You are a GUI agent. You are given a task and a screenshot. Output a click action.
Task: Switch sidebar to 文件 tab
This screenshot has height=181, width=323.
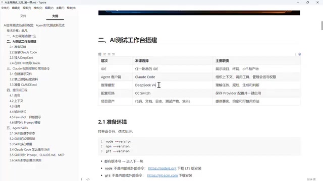tap(23, 16)
